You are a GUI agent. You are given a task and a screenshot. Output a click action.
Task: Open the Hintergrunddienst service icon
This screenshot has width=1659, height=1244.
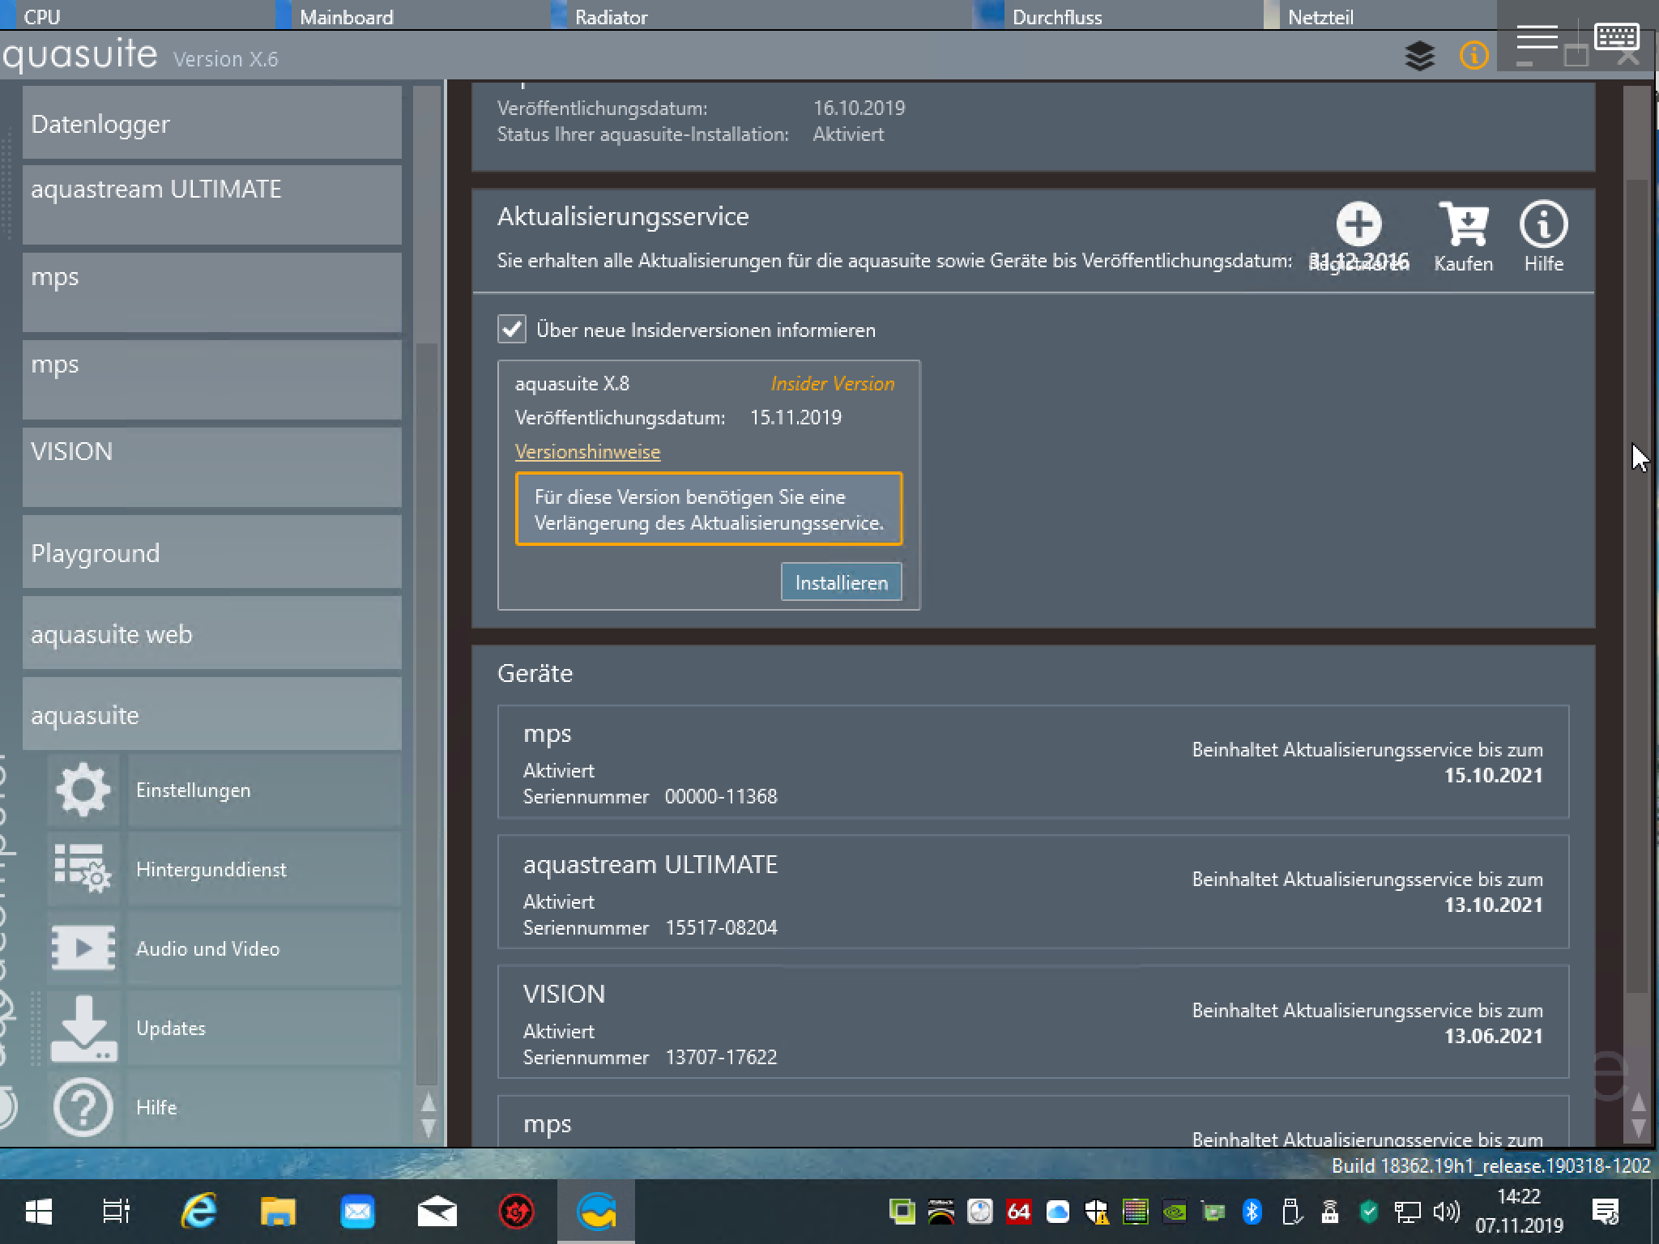[x=83, y=869]
